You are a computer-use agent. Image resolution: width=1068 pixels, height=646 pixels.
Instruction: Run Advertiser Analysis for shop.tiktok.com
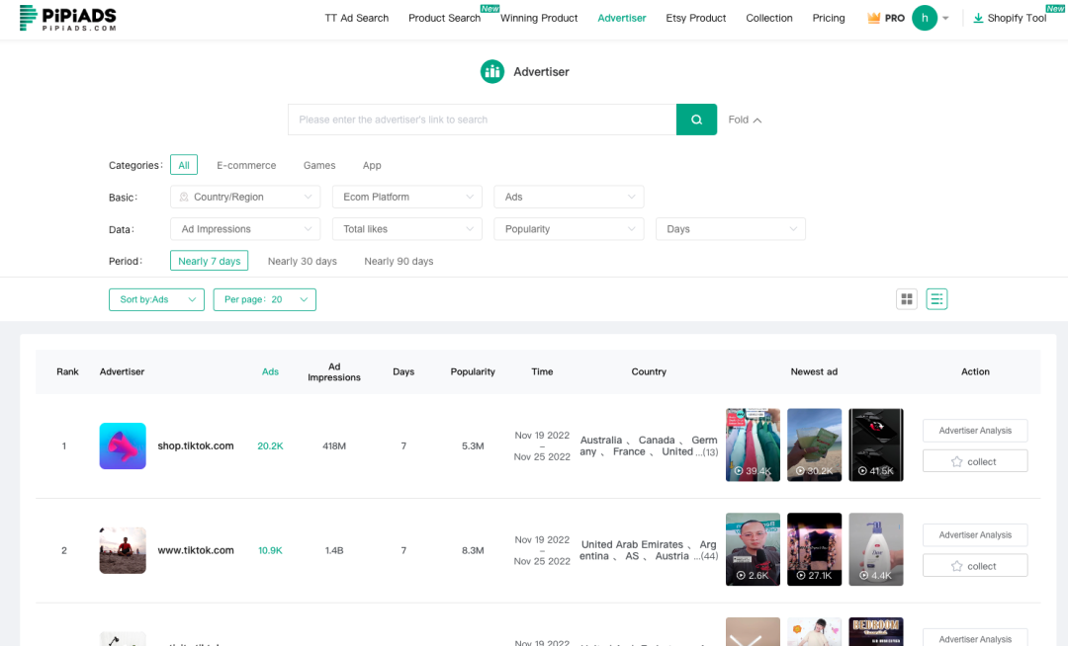(x=974, y=430)
